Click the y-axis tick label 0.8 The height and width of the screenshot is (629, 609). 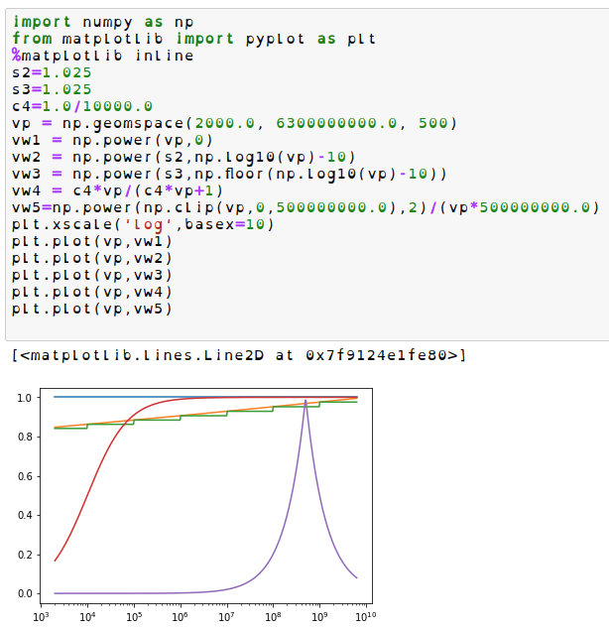pos(25,437)
